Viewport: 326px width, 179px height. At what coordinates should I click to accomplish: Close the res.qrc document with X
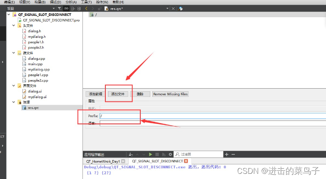[x=173, y=9]
